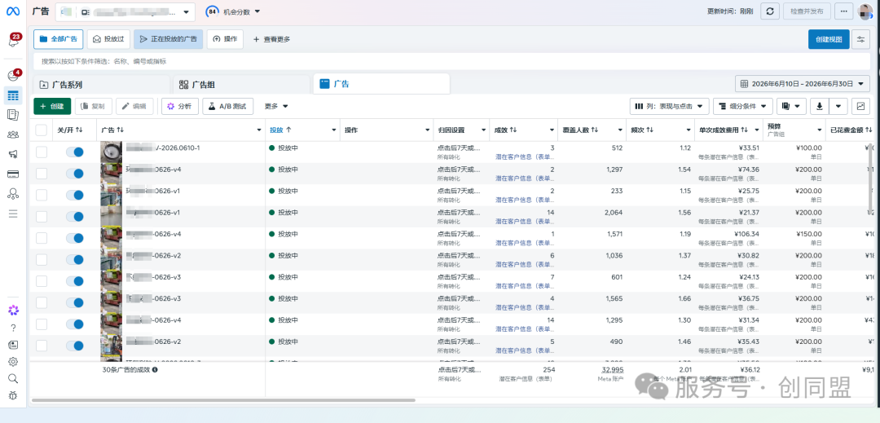The width and height of the screenshot is (880, 423).
Task: Turn off toggle for ad with reach 601
Action: [x=75, y=281]
